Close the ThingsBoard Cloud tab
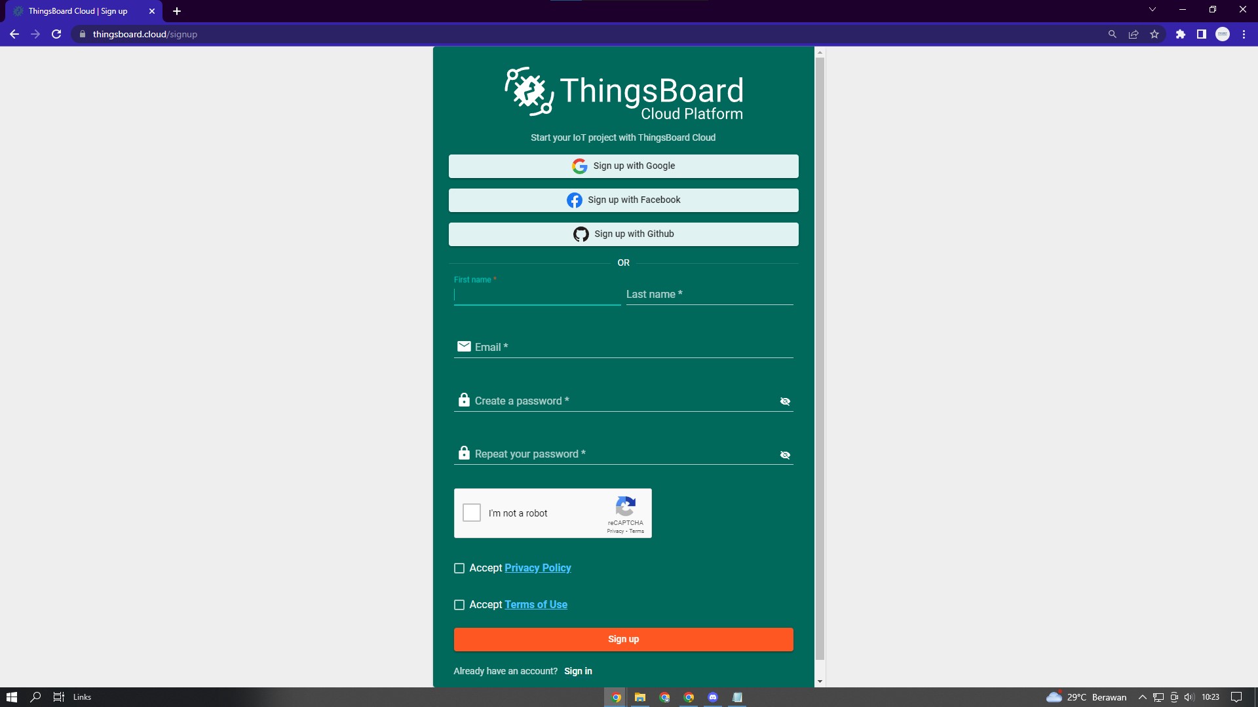Screen dimensions: 1258x707 point(152,11)
